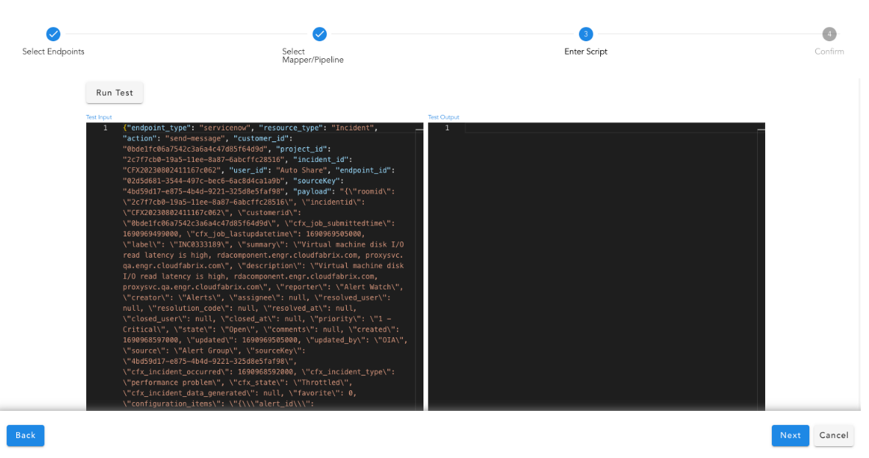869x458 pixels.
Task: Go to the Next wizard step
Action: [x=789, y=435]
